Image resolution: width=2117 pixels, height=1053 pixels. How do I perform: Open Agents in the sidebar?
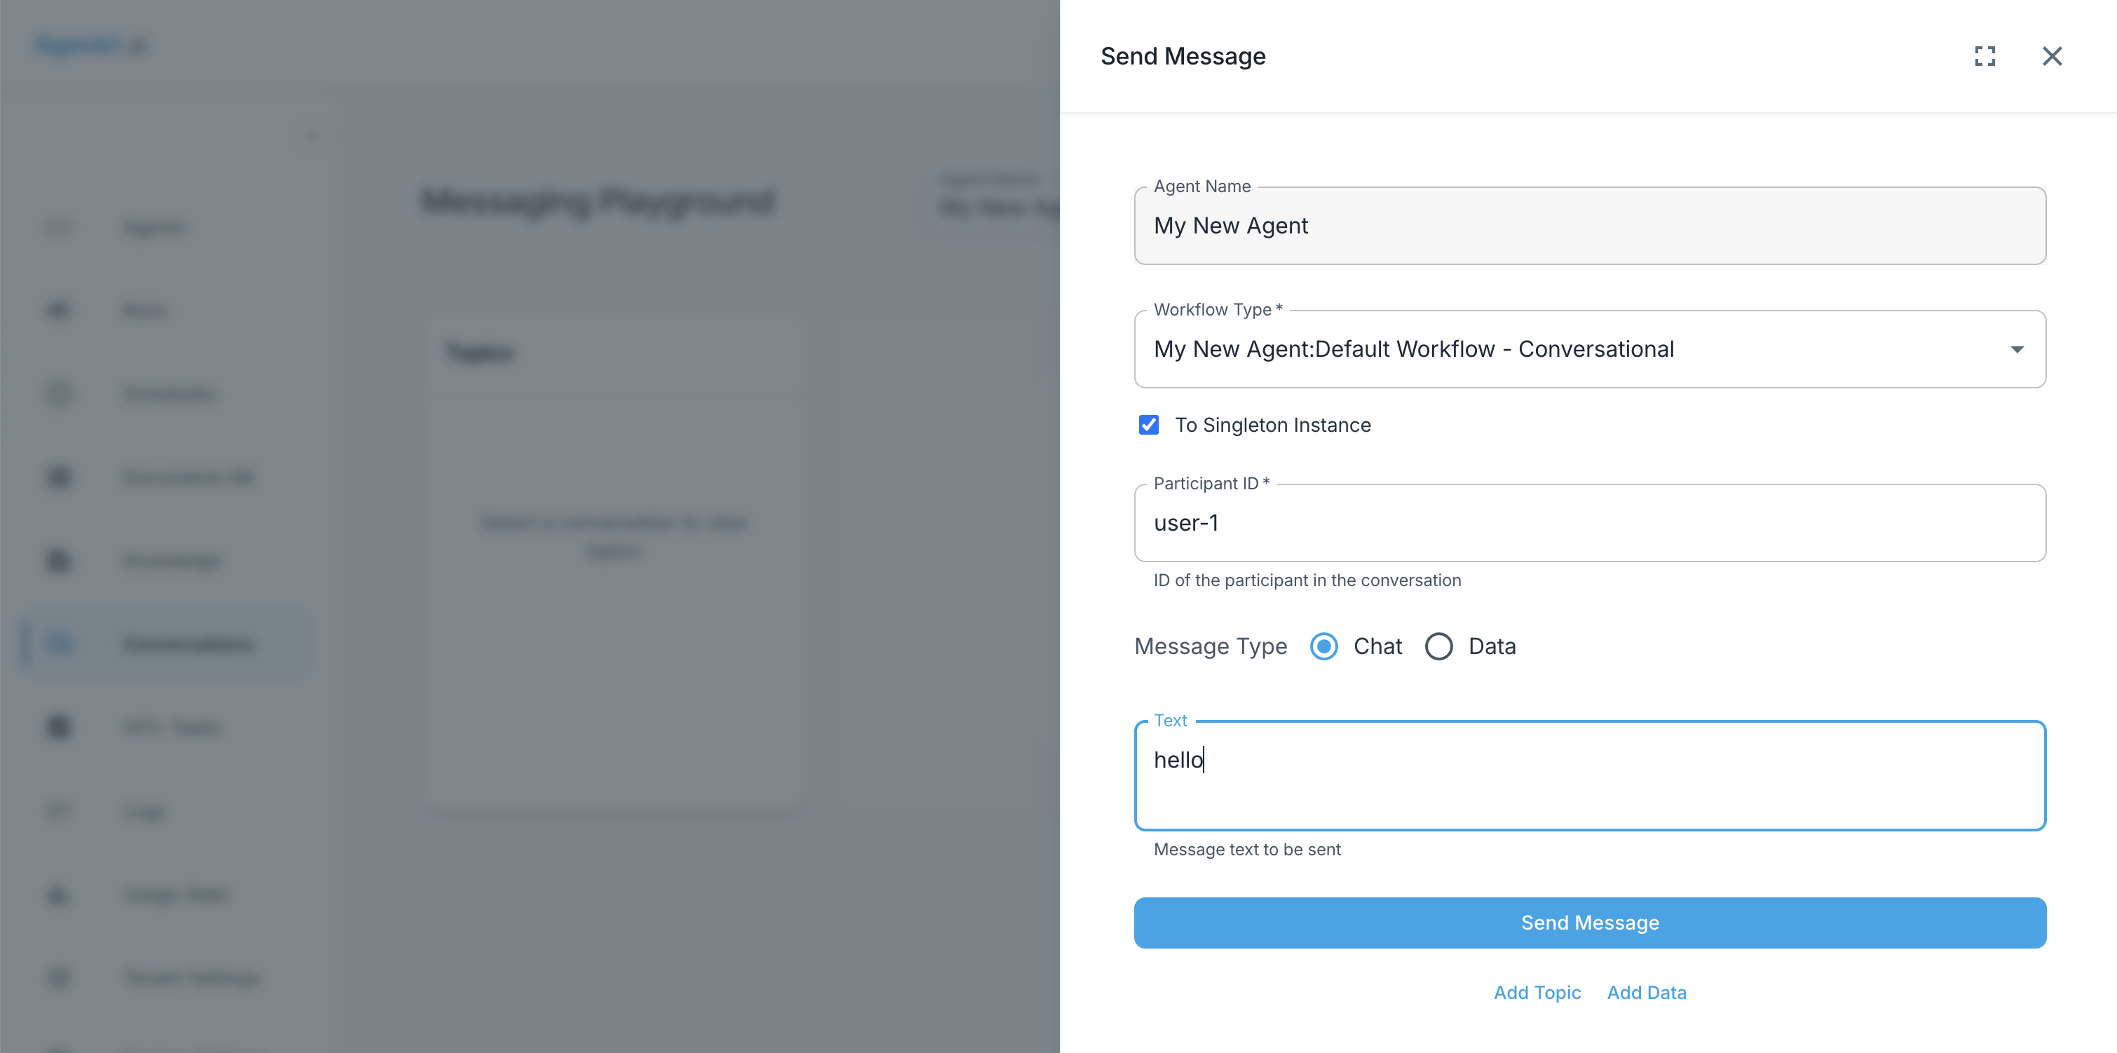tap(154, 227)
